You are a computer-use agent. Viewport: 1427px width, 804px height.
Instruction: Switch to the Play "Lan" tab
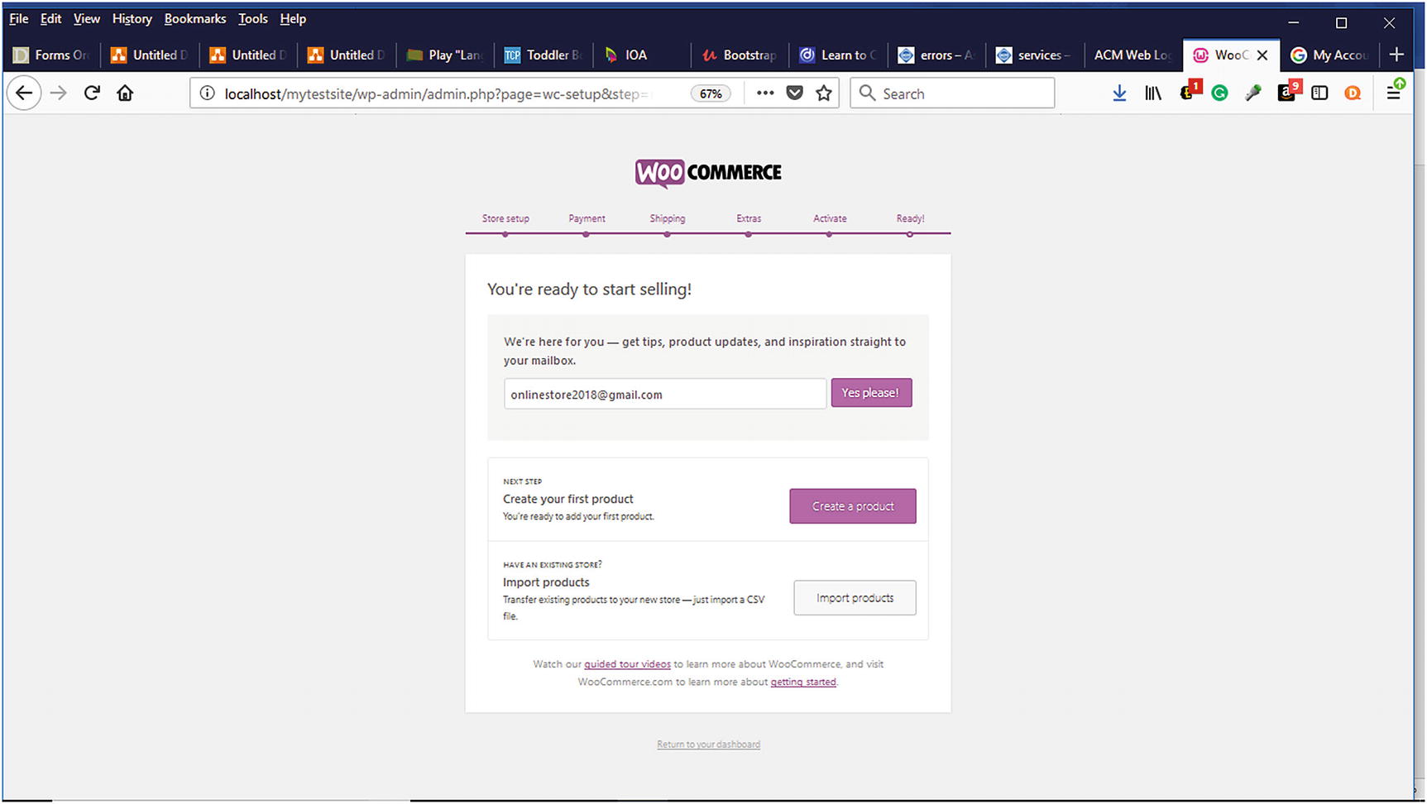click(x=446, y=55)
